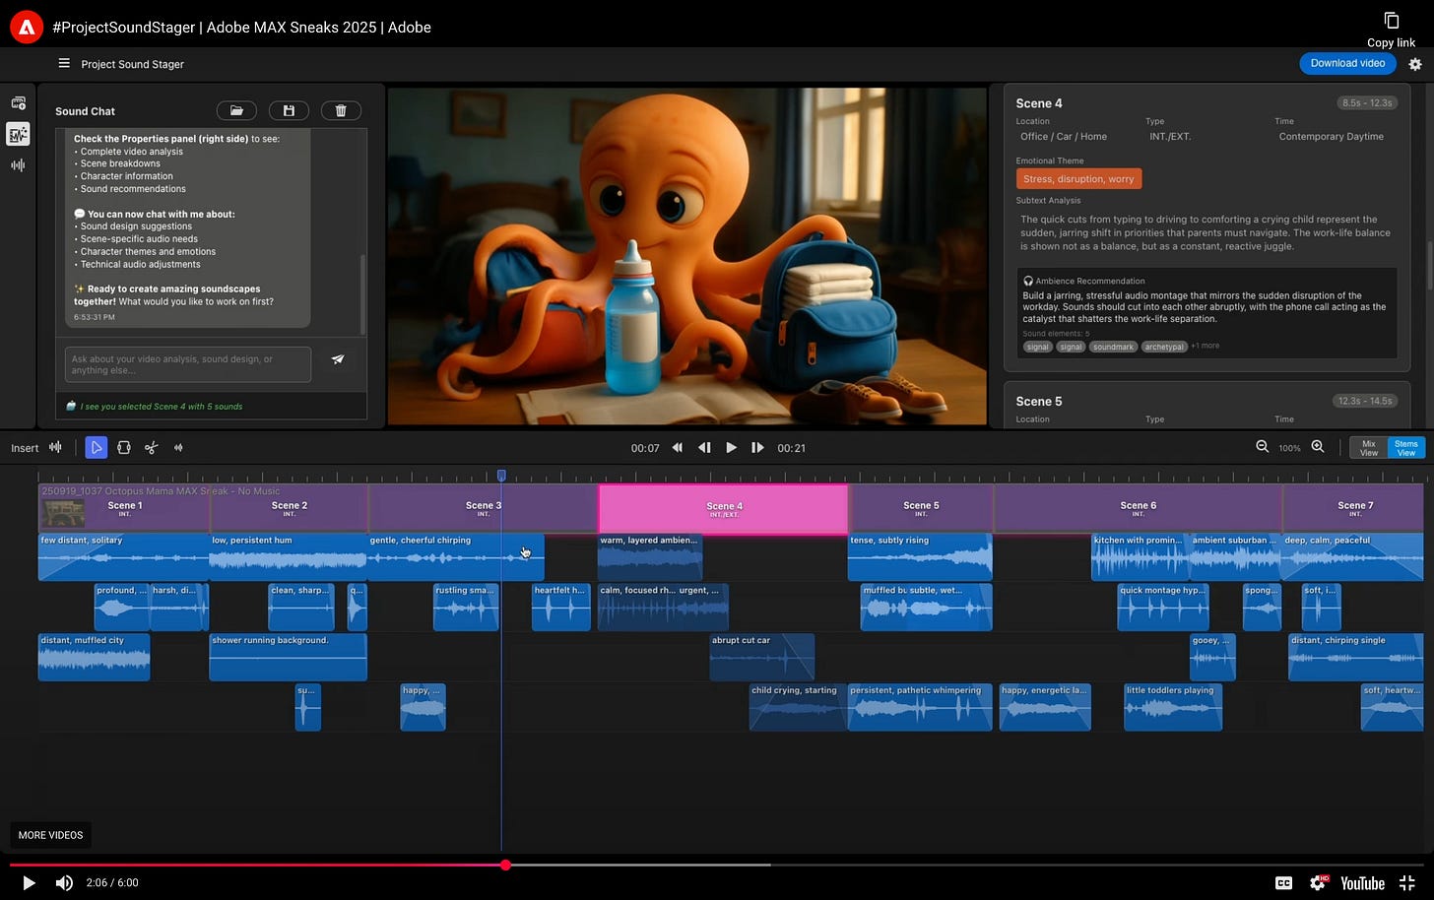Viewport: 1434px width, 900px height.
Task: Switch to Mix View in the timeline
Action: 1368,447
